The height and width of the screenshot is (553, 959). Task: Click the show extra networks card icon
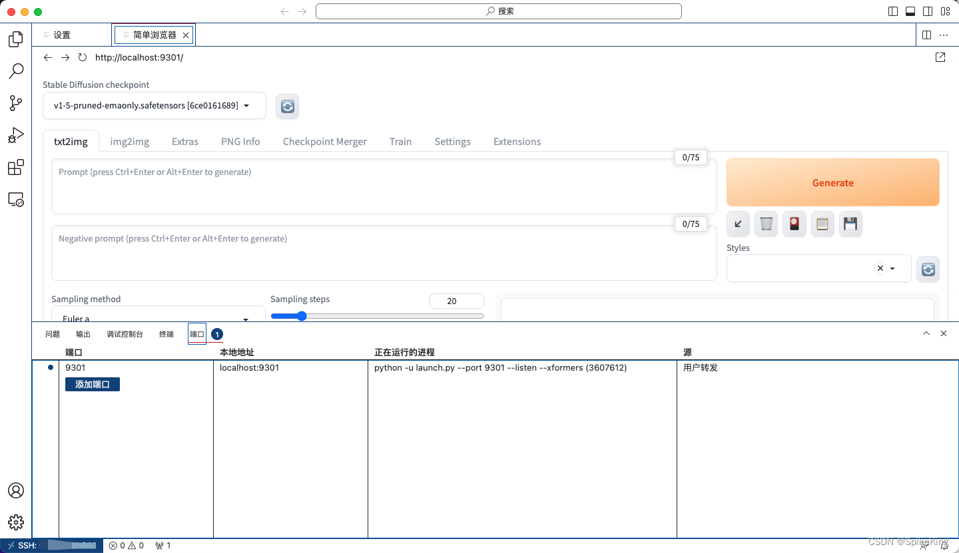pos(795,224)
